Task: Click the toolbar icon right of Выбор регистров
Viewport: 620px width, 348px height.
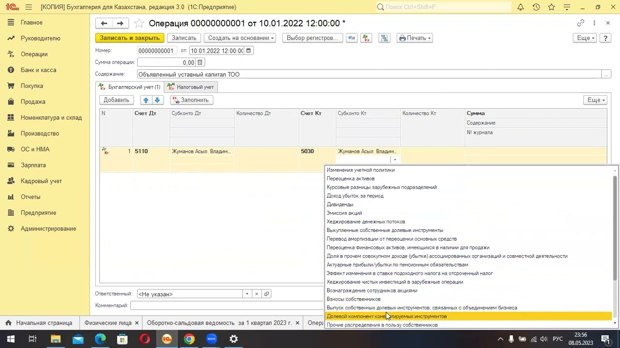Action: (x=352, y=38)
